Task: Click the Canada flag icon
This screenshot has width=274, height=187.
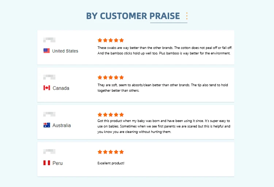Action: (x=47, y=88)
